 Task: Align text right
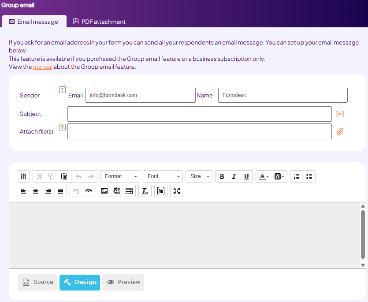[x=48, y=191]
